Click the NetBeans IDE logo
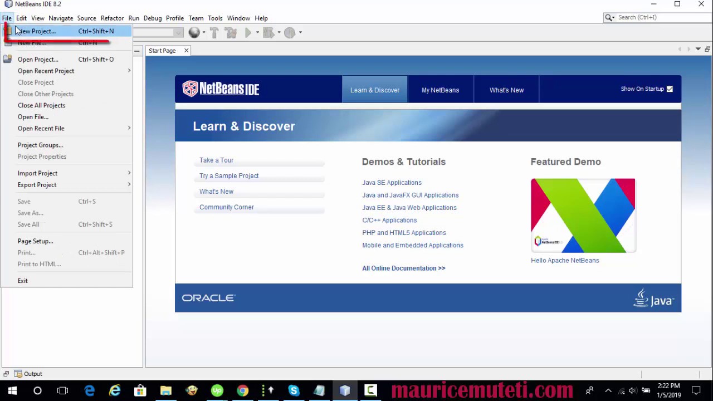The width and height of the screenshot is (713, 401). point(221,89)
